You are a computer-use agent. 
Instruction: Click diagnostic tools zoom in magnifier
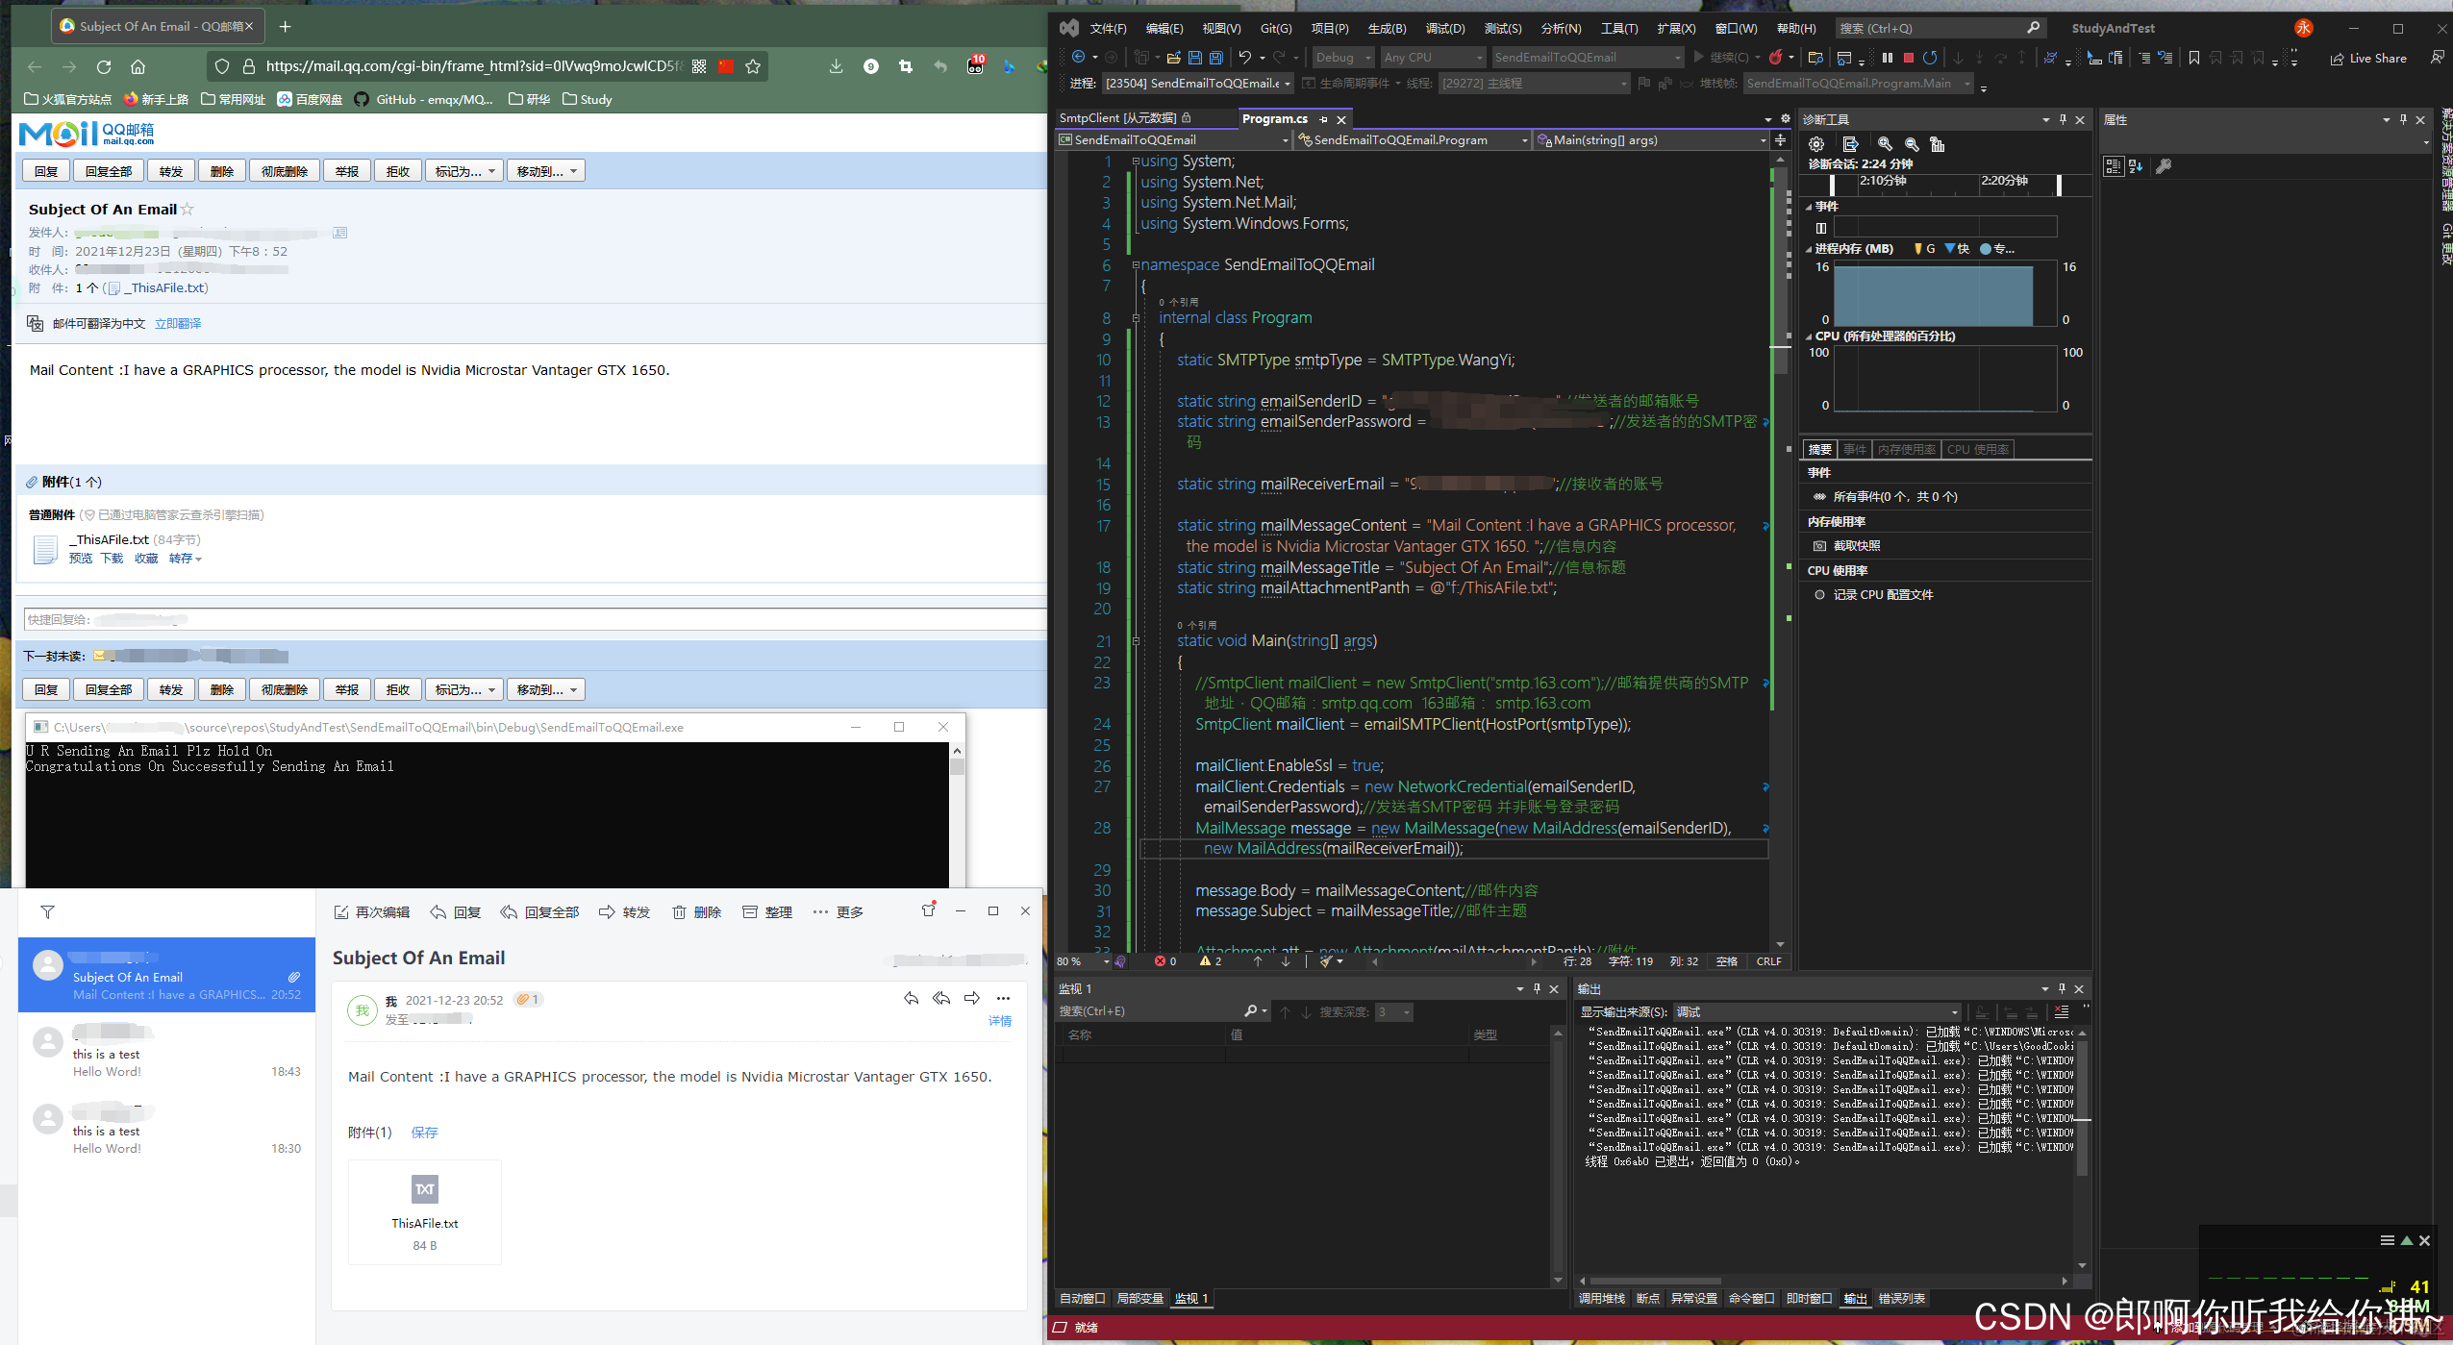pos(1885,144)
